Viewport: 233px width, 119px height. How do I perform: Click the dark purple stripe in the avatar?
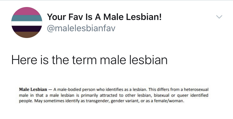(27, 28)
